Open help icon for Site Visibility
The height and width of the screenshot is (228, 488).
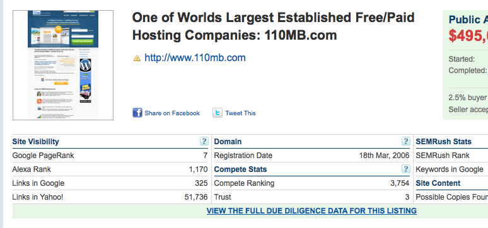(x=204, y=141)
